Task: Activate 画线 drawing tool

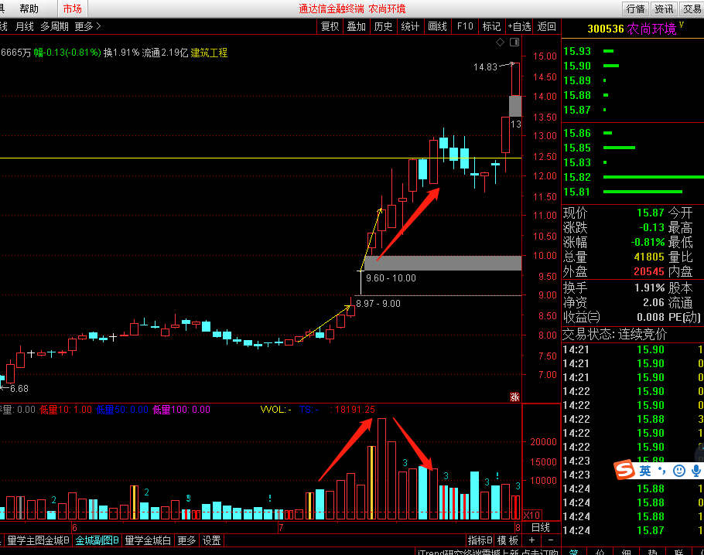Action: pyautogui.click(x=437, y=26)
